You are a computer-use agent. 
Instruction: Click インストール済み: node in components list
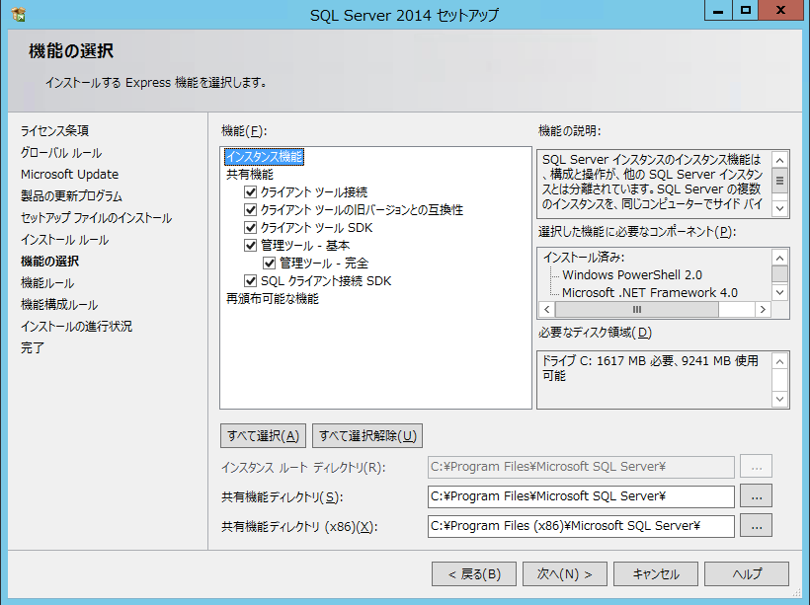coord(583,257)
